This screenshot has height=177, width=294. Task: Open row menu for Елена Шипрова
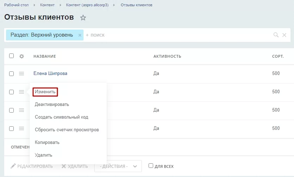click(x=21, y=74)
